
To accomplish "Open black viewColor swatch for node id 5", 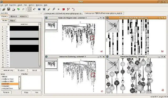I will 24,39.
